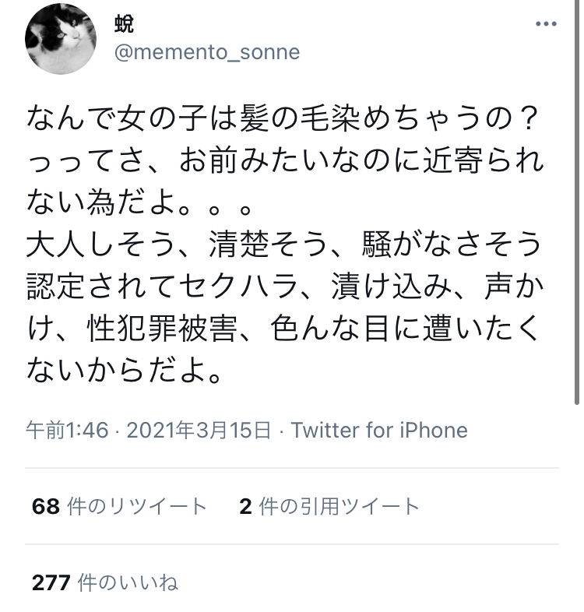The height and width of the screenshot is (612, 584).
Task: View the 68 件のリツイート list
Action: [x=119, y=506]
